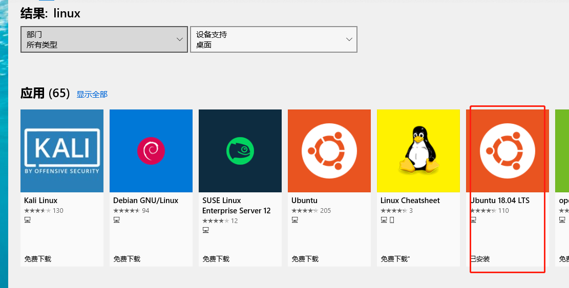The image size is (569, 288).
Task: Click 免费下载 under SUSE Linux Enterprise Server
Action: coord(216,259)
